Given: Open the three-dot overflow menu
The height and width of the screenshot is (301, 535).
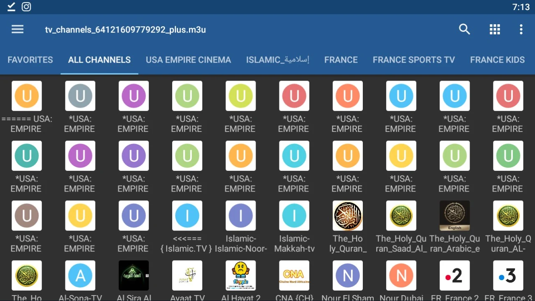Looking at the screenshot, I should pos(521,29).
